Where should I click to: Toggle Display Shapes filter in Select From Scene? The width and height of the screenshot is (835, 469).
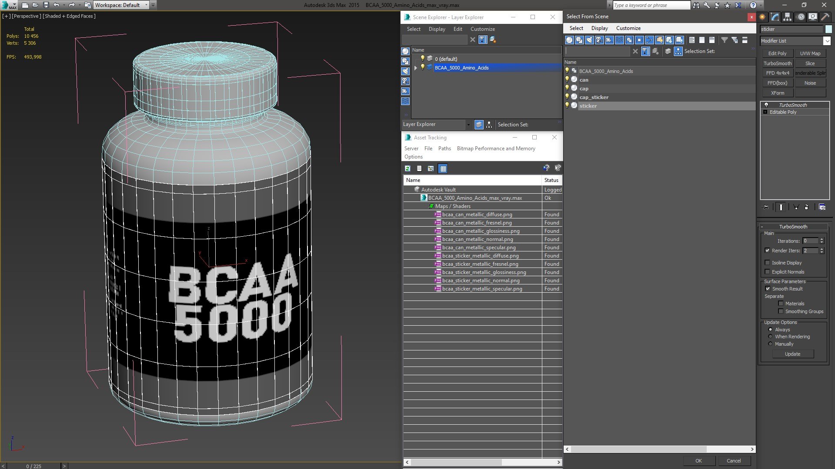click(579, 40)
